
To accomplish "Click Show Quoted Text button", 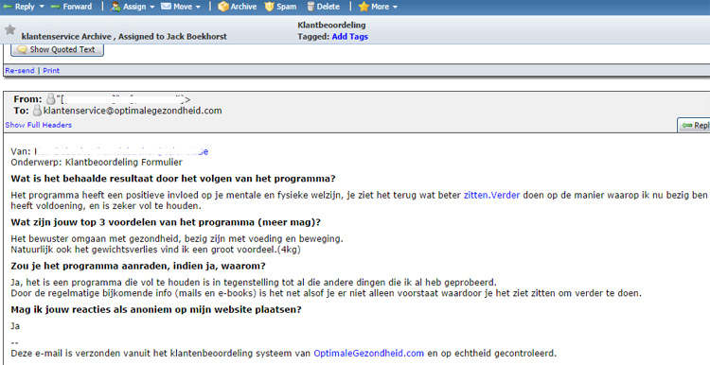I will (58, 50).
